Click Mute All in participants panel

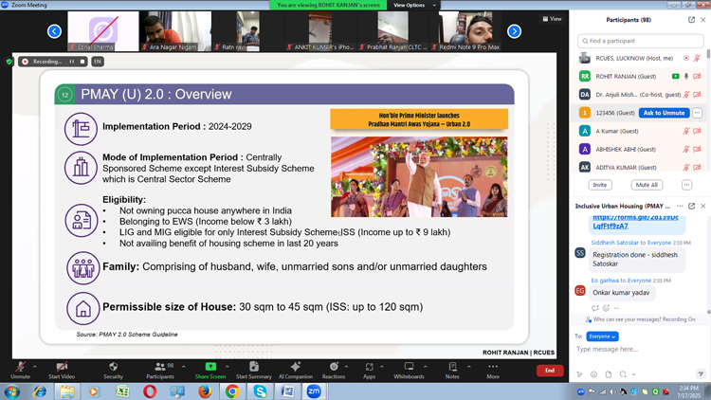pyautogui.click(x=647, y=185)
